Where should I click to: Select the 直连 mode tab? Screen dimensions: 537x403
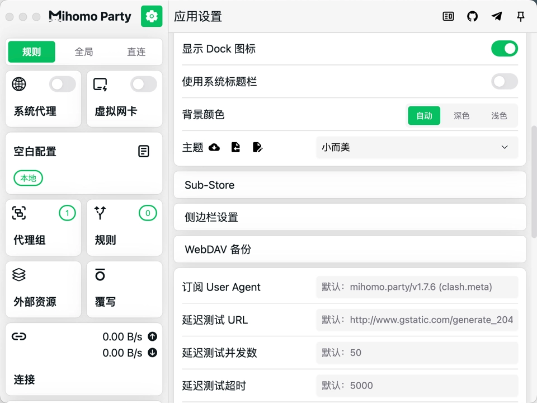coord(136,51)
